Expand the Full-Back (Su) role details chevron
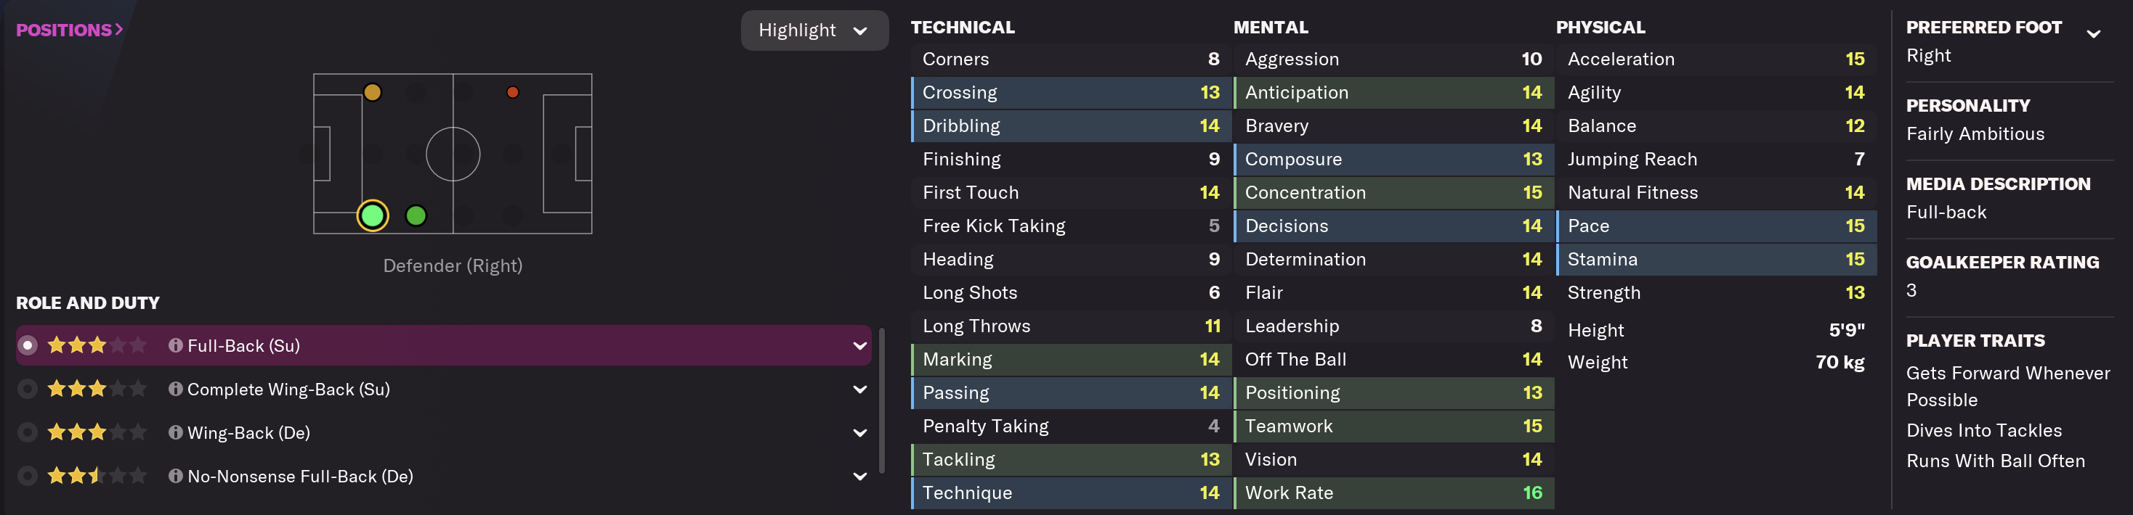This screenshot has height=515, width=2133. 859,347
